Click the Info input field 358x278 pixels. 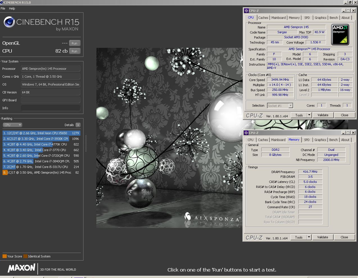click(51, 108)
